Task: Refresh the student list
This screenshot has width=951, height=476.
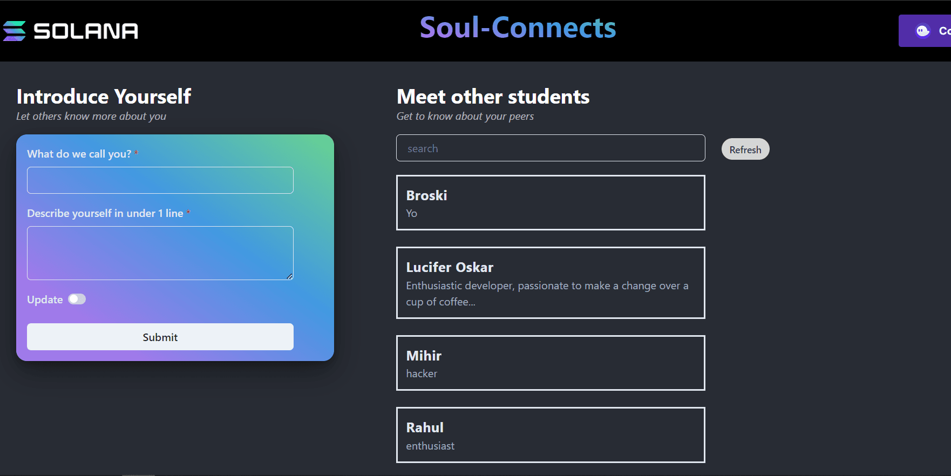Action: (745, 149)
